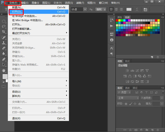Open the Character panel icon

(x=112, y=48)
